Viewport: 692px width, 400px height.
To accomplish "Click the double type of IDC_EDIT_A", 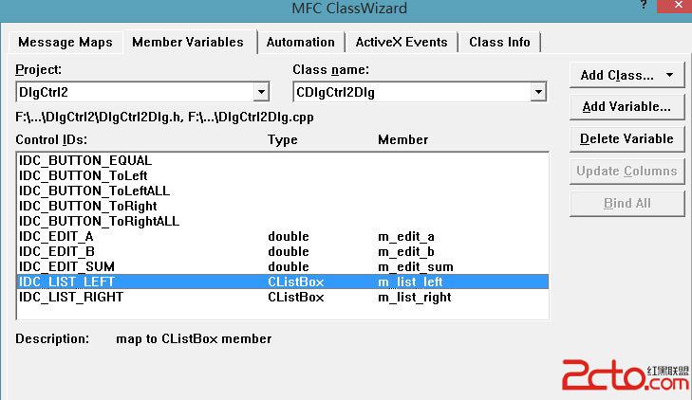I will point(289,237).
